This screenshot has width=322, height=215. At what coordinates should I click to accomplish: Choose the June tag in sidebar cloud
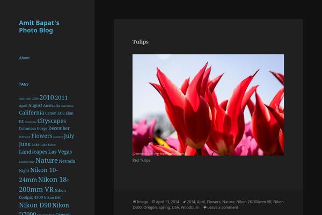(x=25, y=144)
